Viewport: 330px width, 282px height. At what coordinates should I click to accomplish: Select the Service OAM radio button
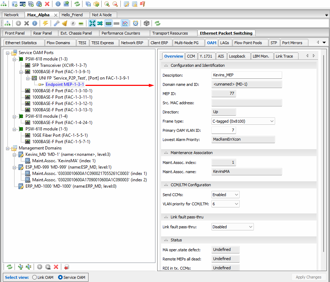click(x=60, y=277)
